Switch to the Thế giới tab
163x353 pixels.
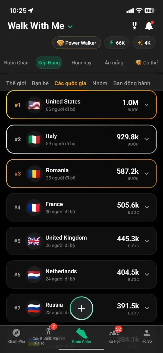point(16,83)
